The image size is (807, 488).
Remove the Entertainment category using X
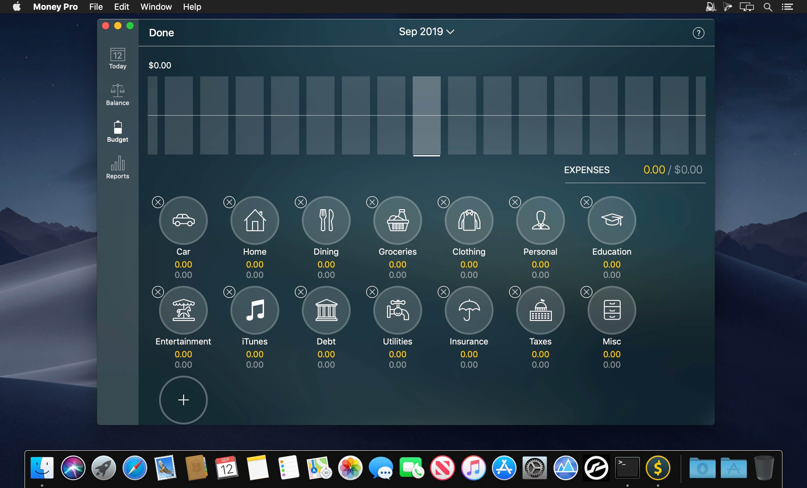[158, 292]
